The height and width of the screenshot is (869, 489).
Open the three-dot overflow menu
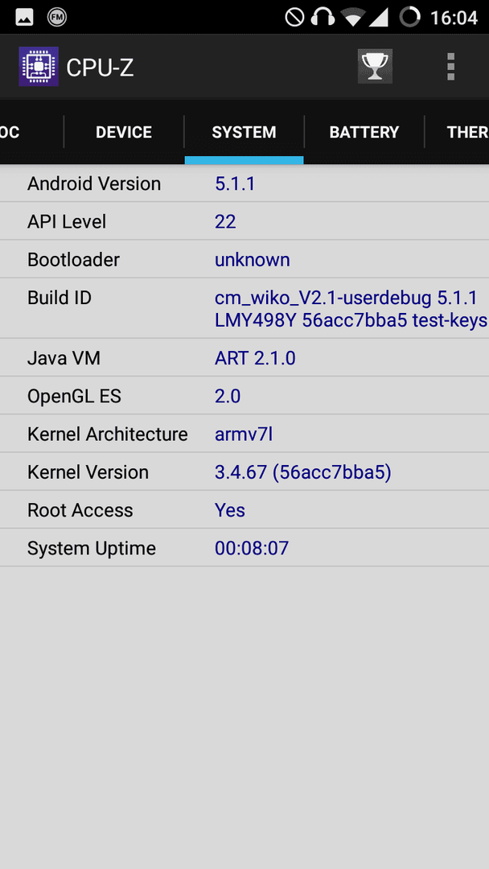[450, 67]
